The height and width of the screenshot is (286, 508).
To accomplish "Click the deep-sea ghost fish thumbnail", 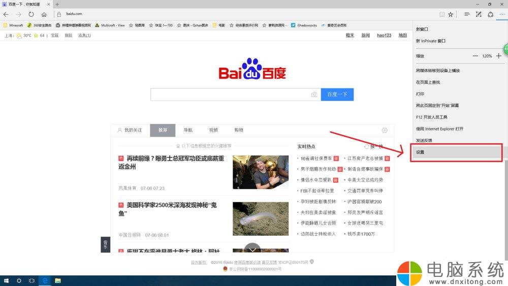I will [x=261, y=219].
